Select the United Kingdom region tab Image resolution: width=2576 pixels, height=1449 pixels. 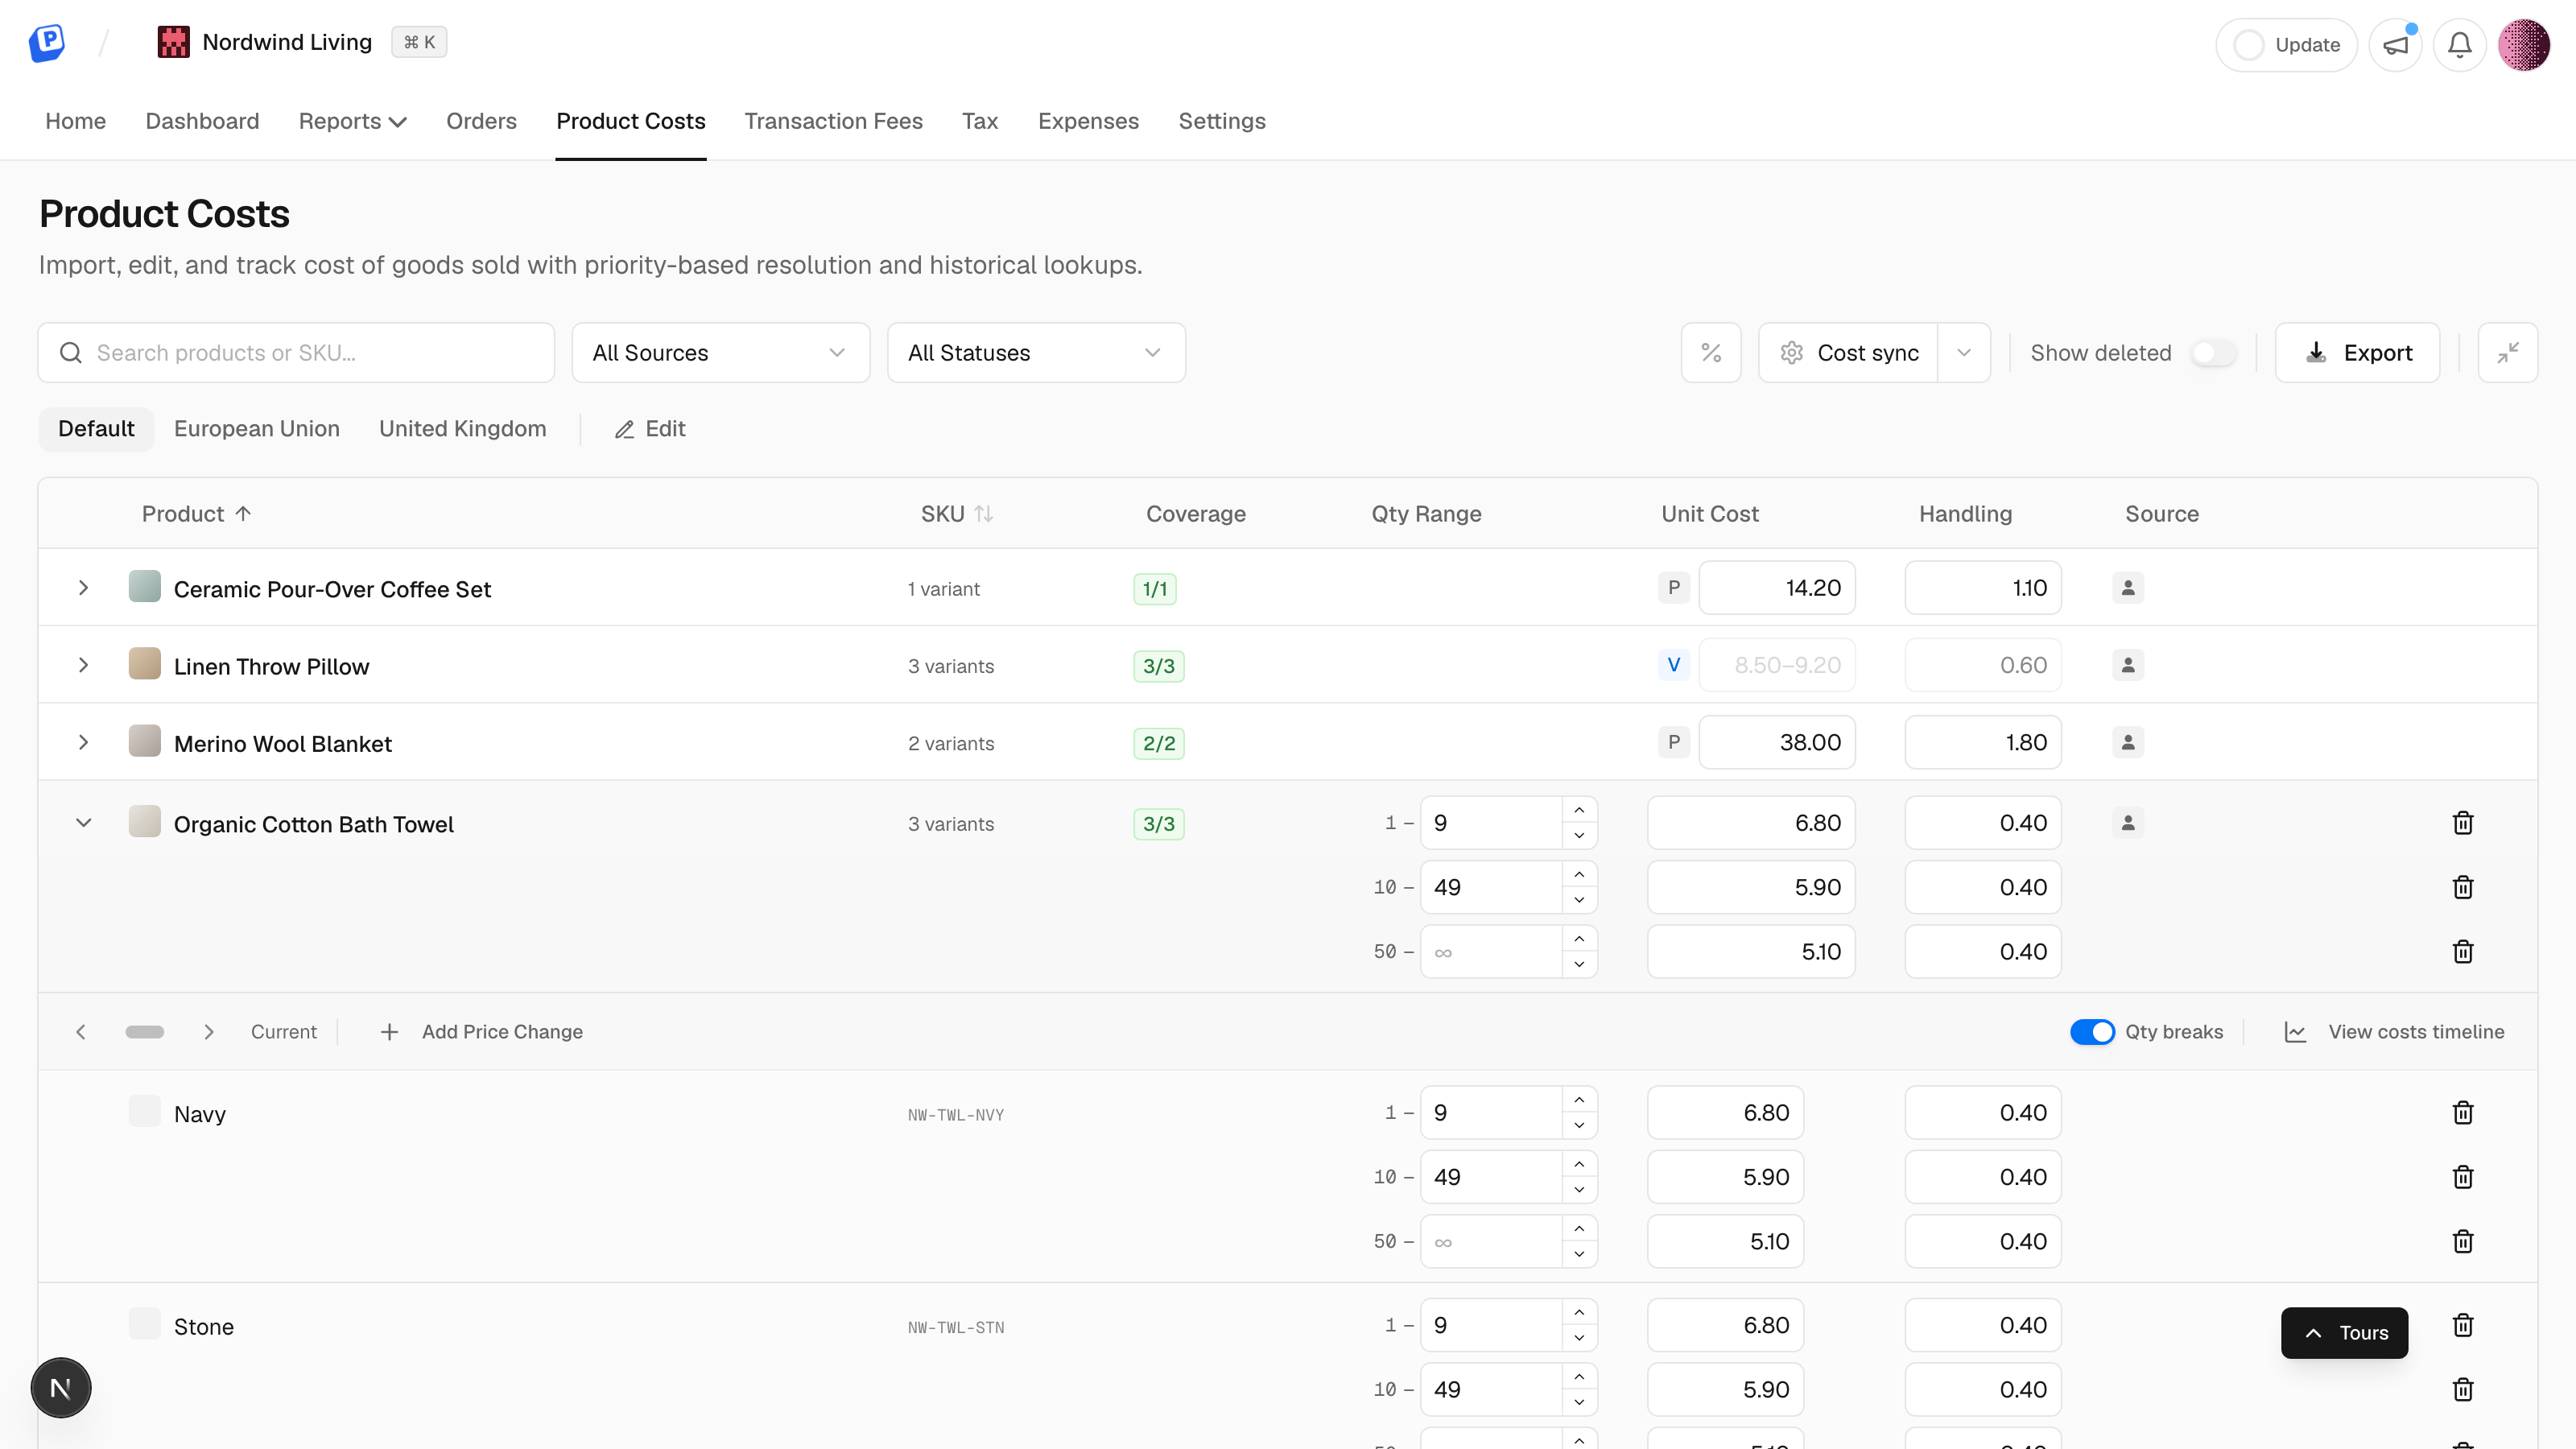click(462, 429)
